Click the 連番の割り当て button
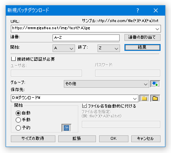 142,37
